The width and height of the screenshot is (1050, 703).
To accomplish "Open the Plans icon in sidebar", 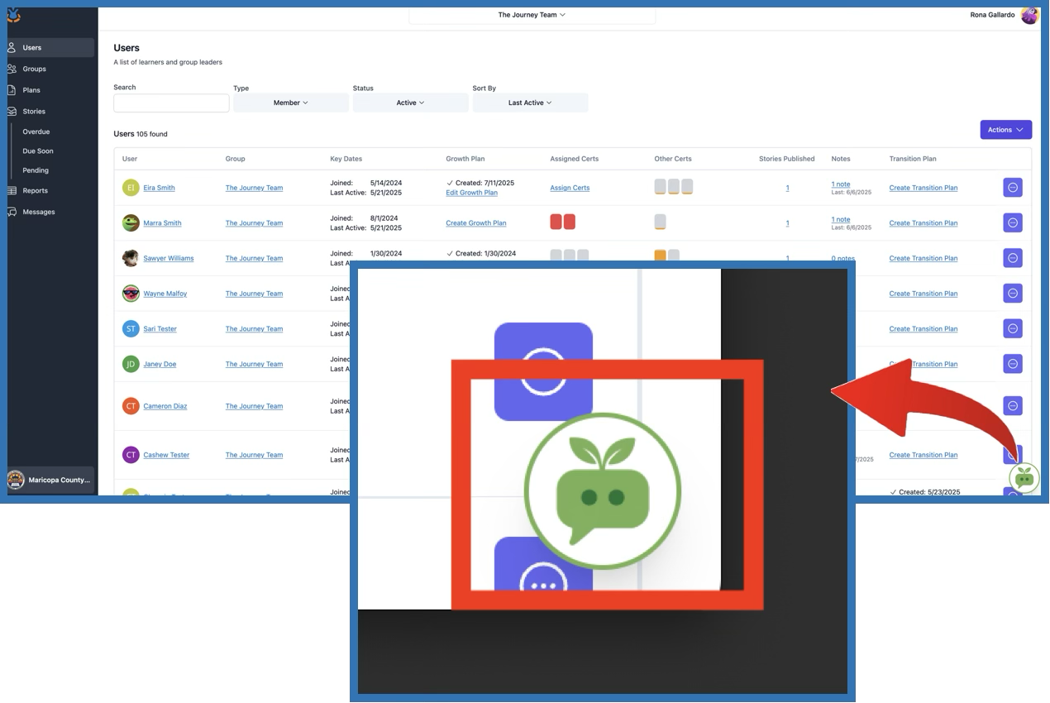I will coord(13,89).
